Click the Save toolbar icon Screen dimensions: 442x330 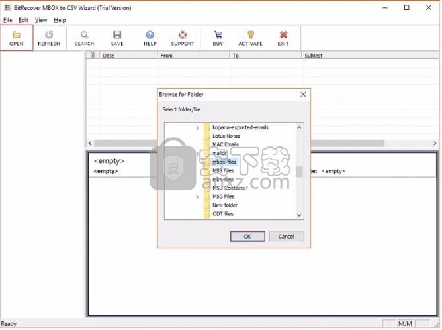click(117, 34)
